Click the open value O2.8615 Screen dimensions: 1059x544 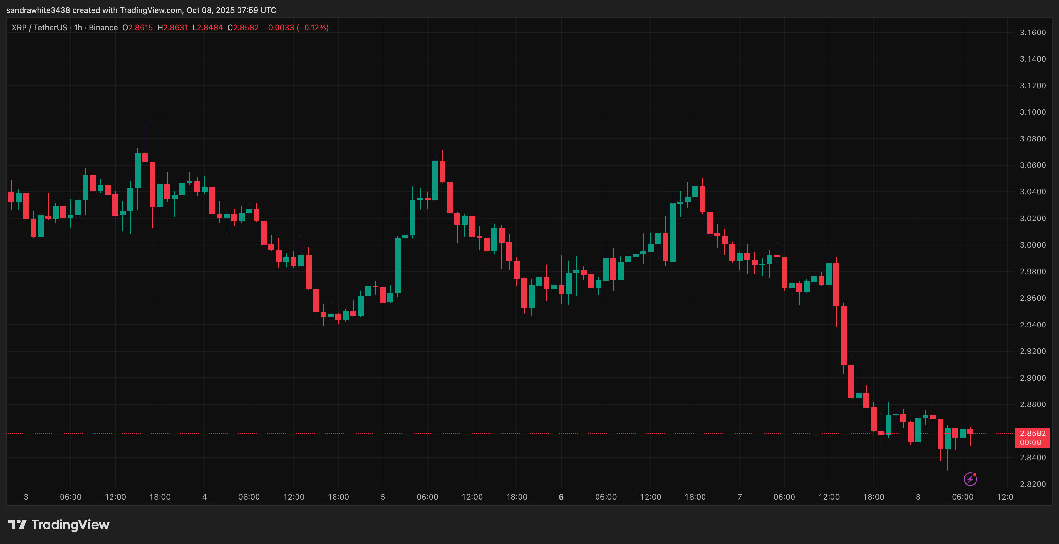tap(137, 27)
